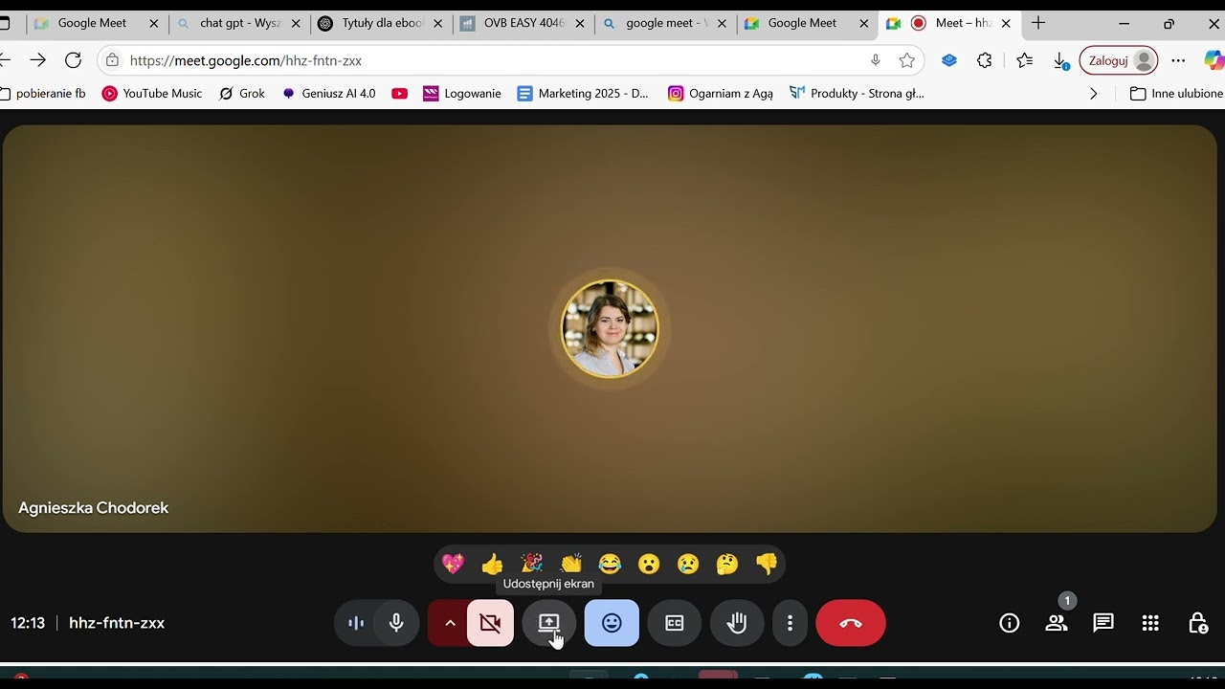1225x689 pixels.
Task: Send the thinking face reaction
Action: 727,564
